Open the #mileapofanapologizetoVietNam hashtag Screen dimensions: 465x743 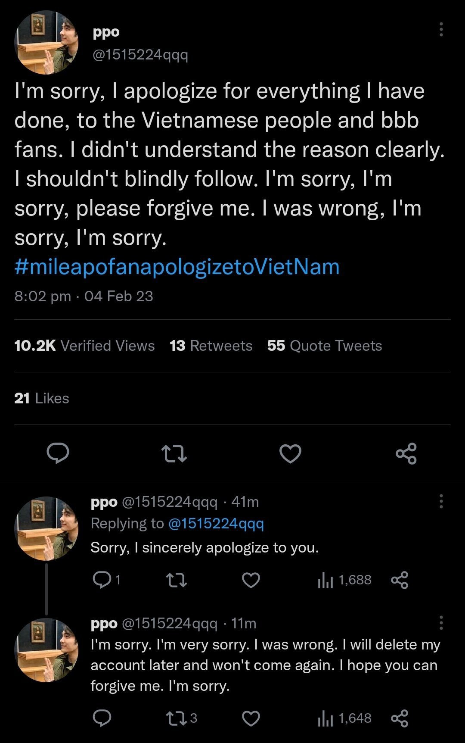[177, 267]
